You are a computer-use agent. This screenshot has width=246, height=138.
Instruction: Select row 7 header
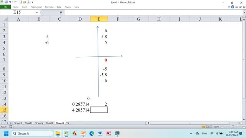click(4, 60)
